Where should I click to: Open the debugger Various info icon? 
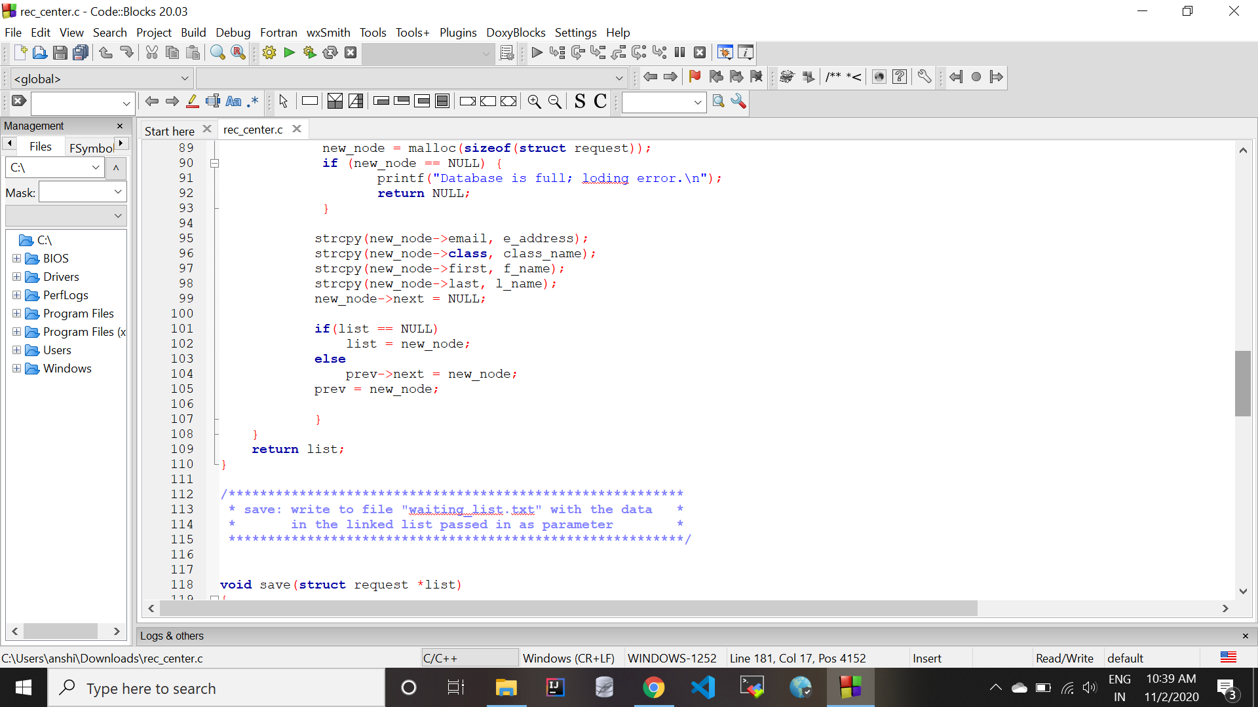(x=746, y=52)
